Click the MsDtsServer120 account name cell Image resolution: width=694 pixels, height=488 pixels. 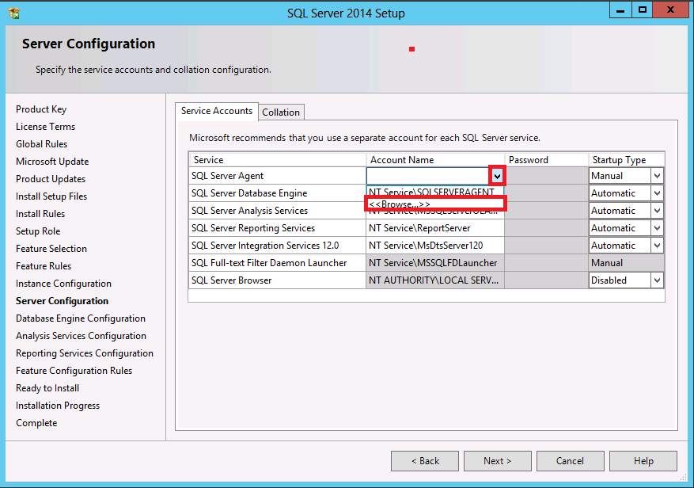[x=435, y=246]
